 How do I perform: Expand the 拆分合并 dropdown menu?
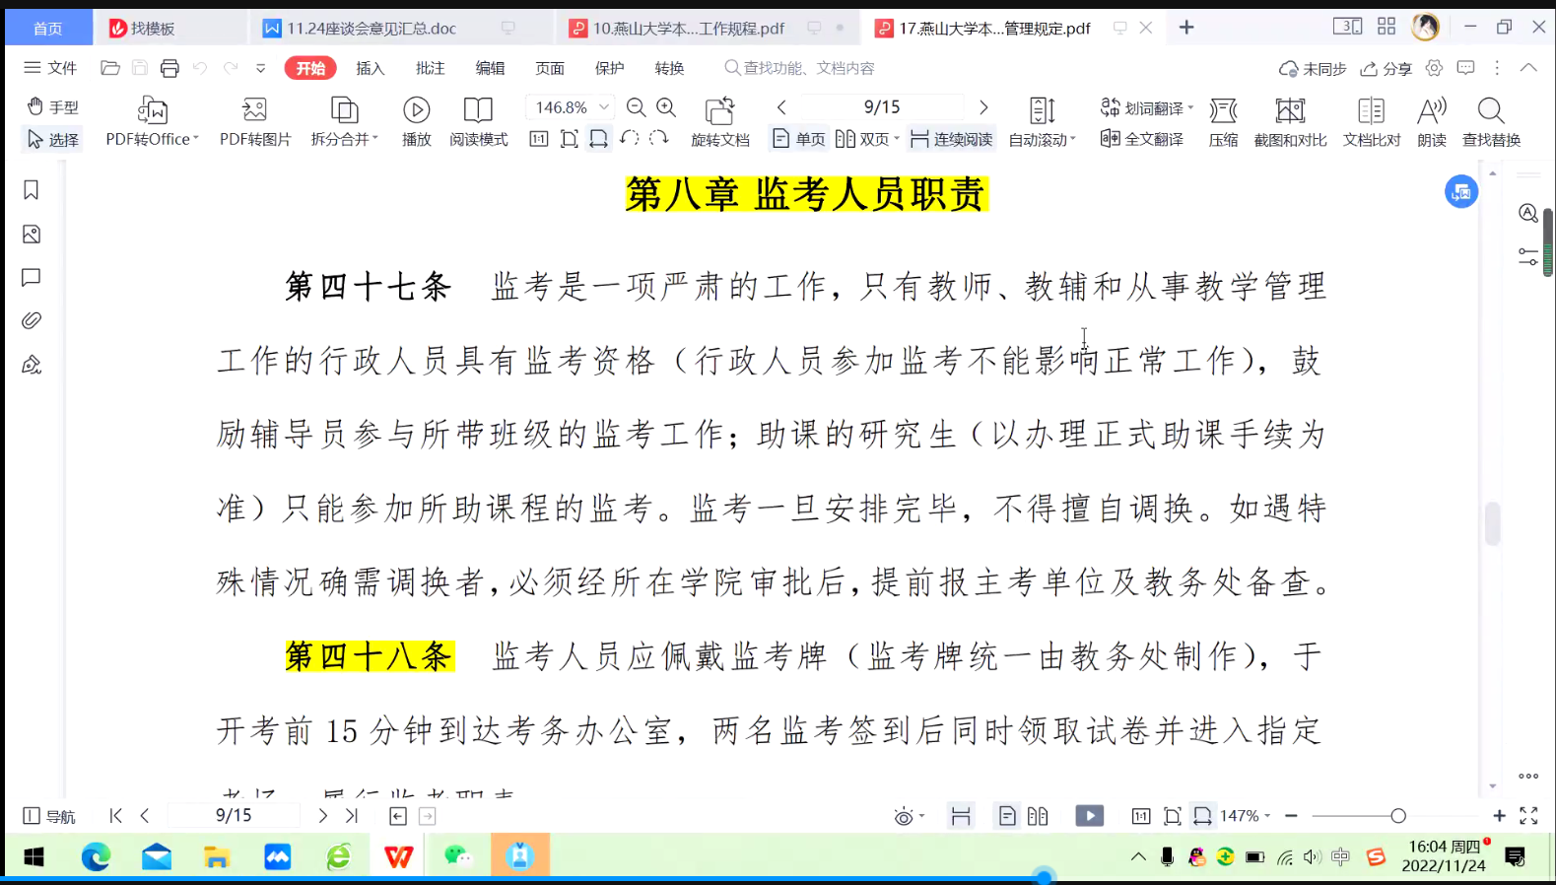coord(375,140)
